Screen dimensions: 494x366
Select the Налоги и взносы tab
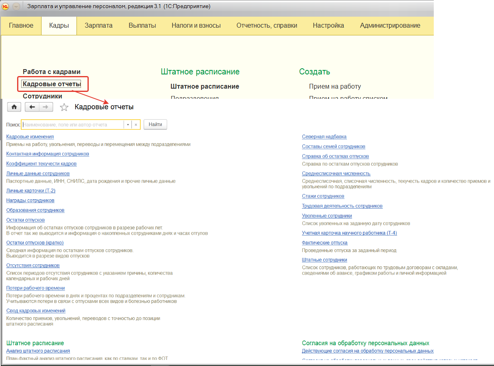tap(196, 25)
